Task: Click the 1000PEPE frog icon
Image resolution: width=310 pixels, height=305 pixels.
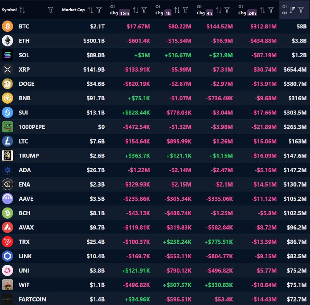Action: (7, 127)
